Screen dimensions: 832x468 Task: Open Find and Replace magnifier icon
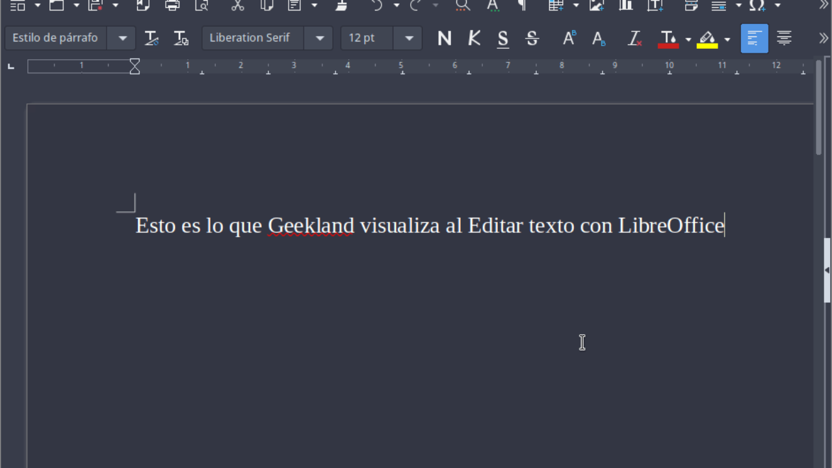pos(463,5)
